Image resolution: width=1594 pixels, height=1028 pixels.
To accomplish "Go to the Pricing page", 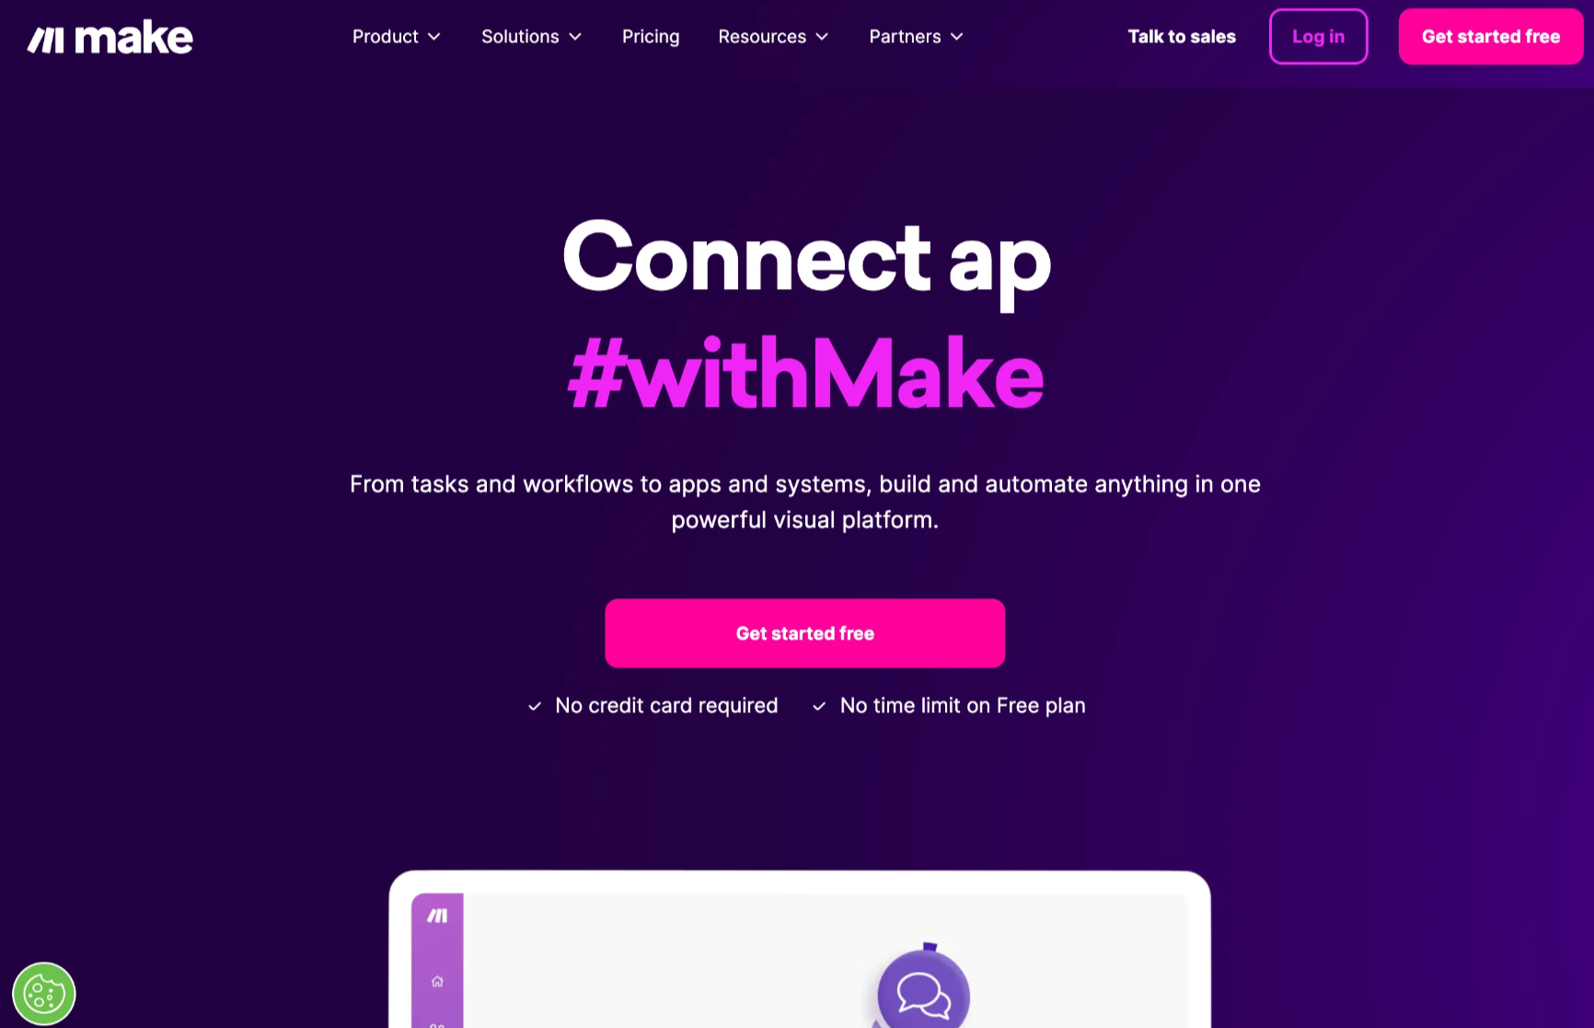I will coord(651,37).
